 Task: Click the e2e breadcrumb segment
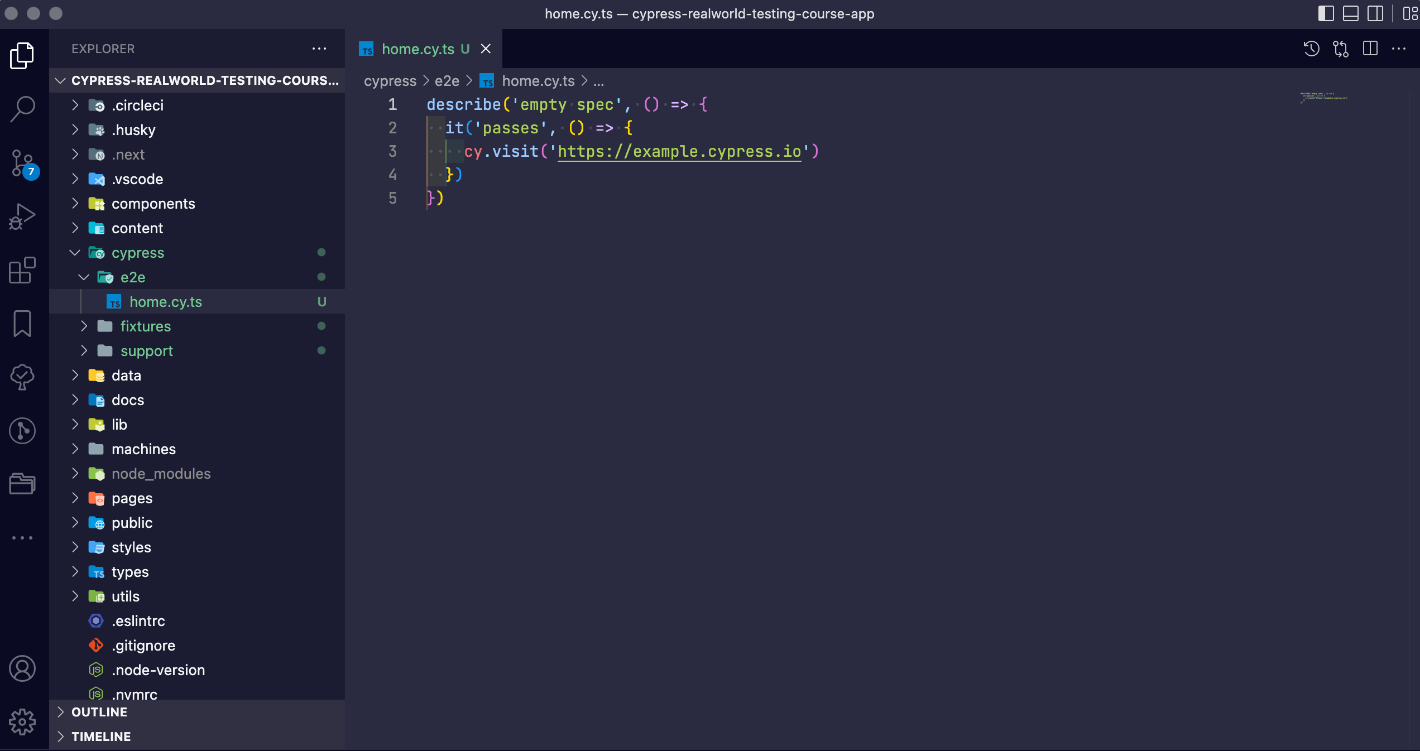[447, 81]
